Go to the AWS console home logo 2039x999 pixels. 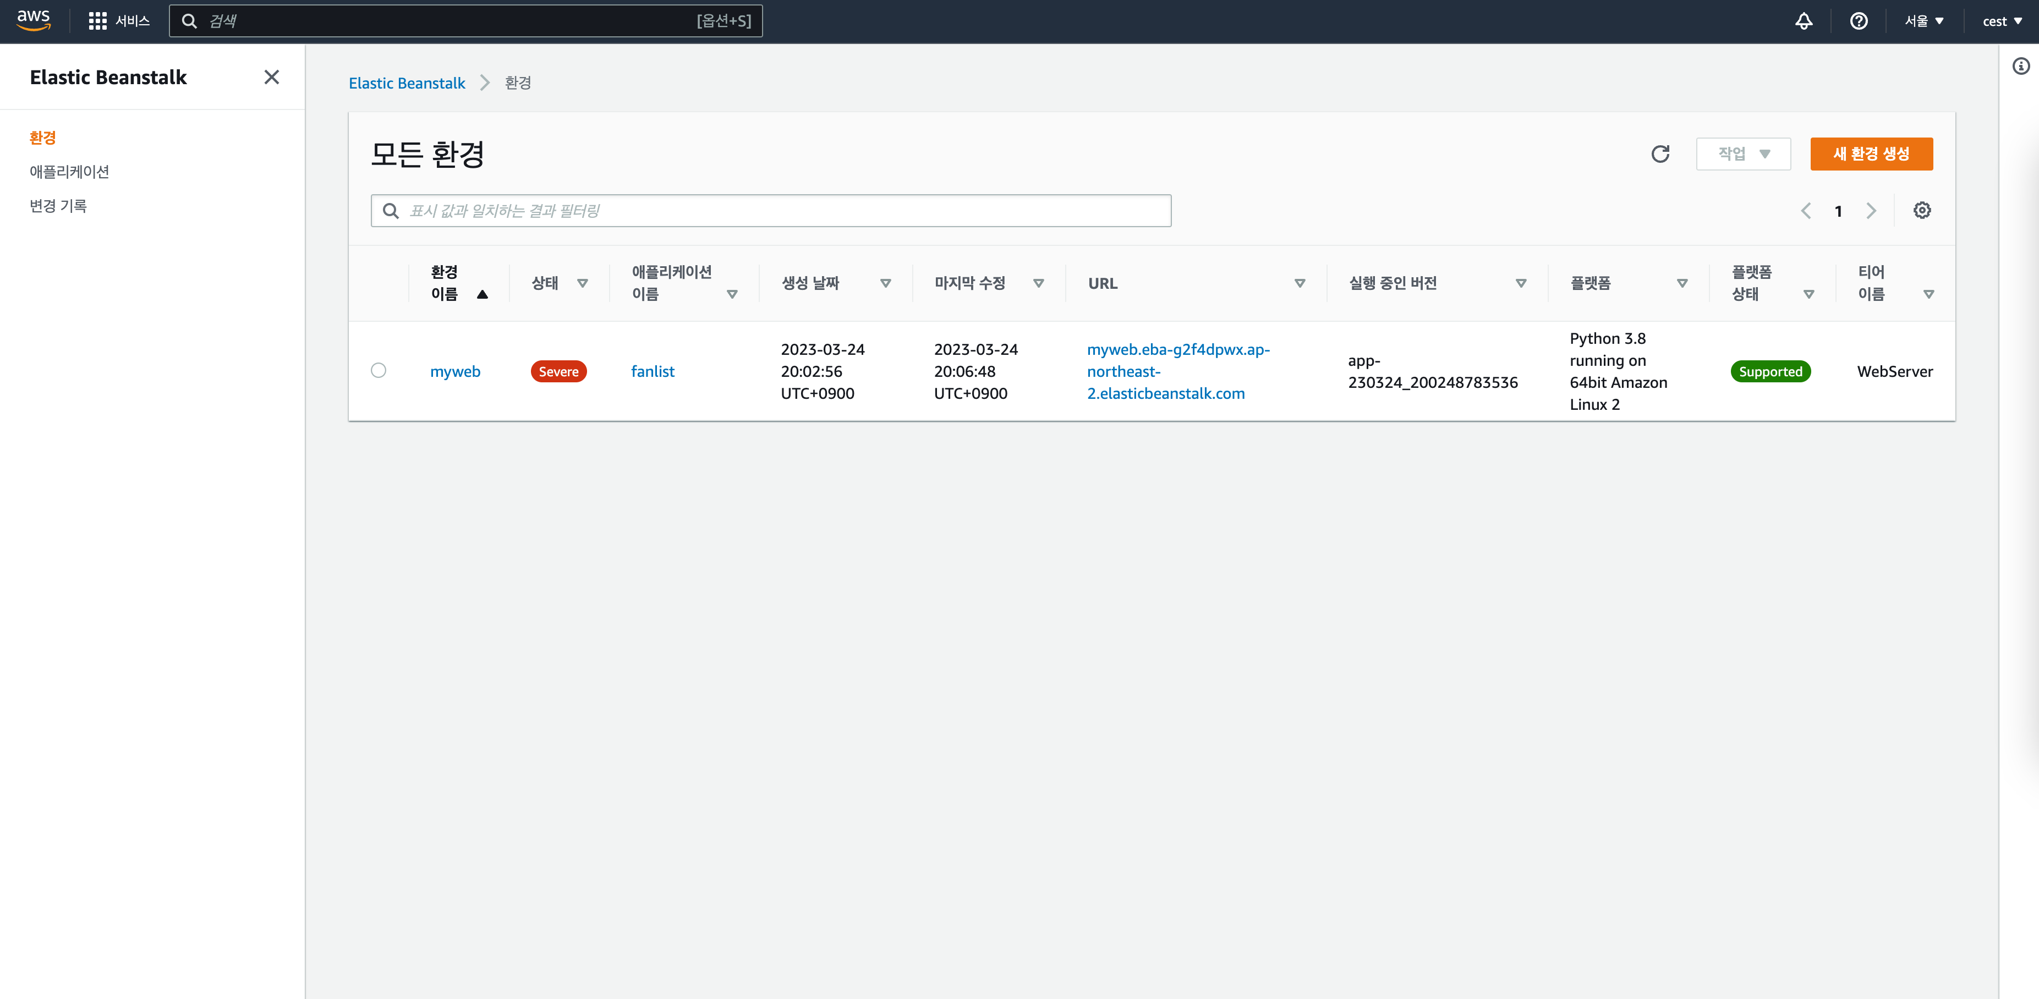pos(33,20)
